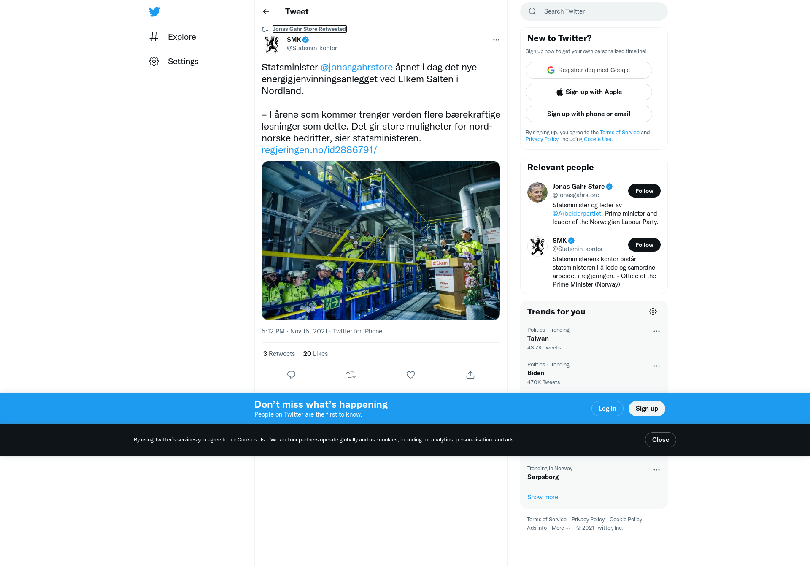Go back using the arrow icon
Screen dimensions: 810x566
pos(266,11)
